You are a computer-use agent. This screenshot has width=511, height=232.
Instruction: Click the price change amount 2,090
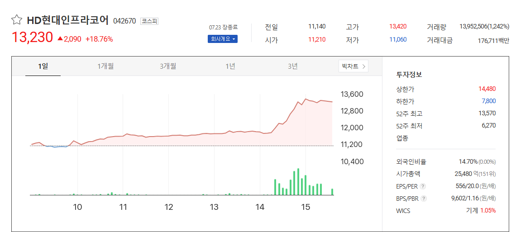(73, 39)
